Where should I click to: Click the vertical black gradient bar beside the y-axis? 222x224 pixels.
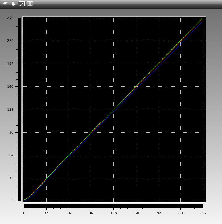point(20,110)
